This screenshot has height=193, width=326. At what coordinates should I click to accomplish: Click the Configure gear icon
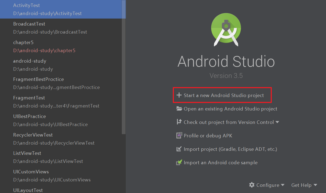coord(252,185)
